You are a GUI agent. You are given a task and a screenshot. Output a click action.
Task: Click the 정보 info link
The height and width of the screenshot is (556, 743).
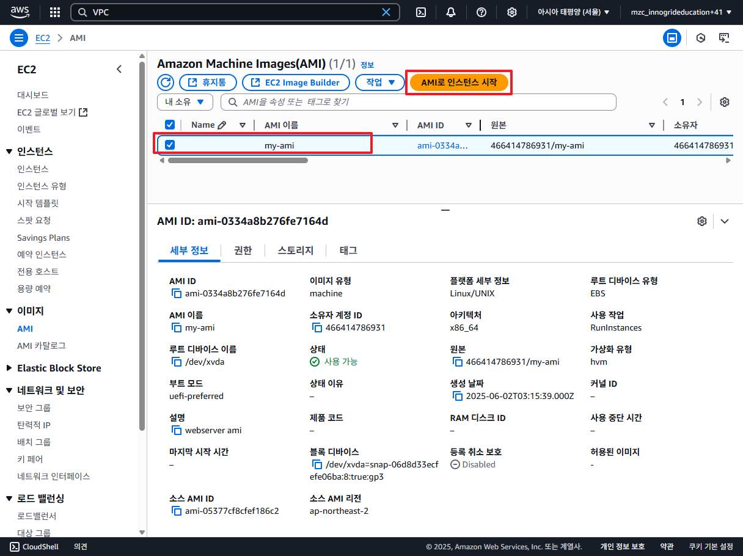pos(367,65)
